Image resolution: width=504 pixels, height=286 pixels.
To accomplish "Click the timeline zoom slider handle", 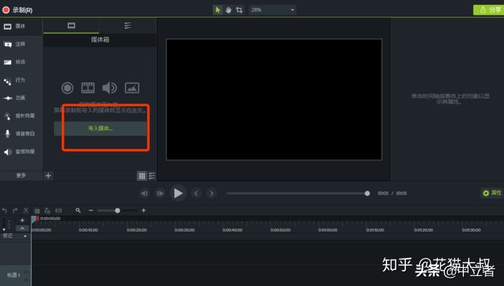I will pos(118,210).
